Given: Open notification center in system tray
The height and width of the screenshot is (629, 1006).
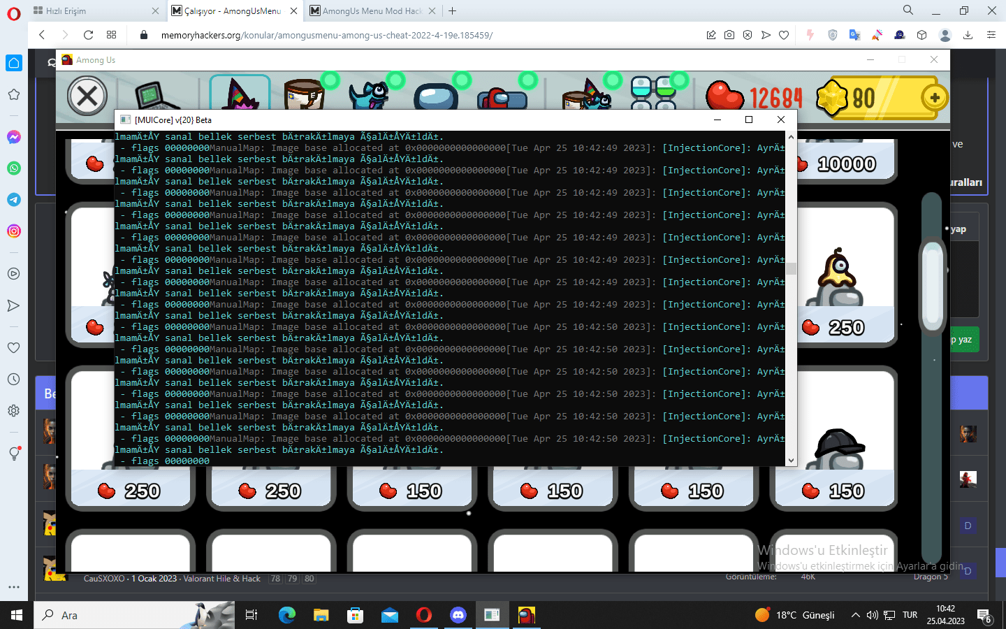Looking at the screenshot, I should (984, 616).
